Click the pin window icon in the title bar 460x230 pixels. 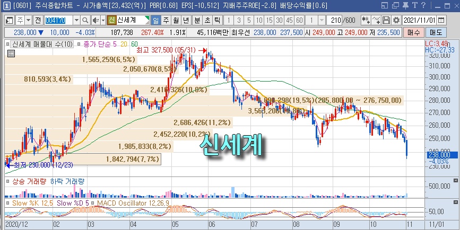[405, 5]
